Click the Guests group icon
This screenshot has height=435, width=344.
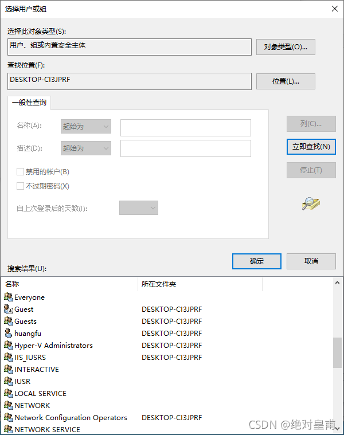[9, 321]
